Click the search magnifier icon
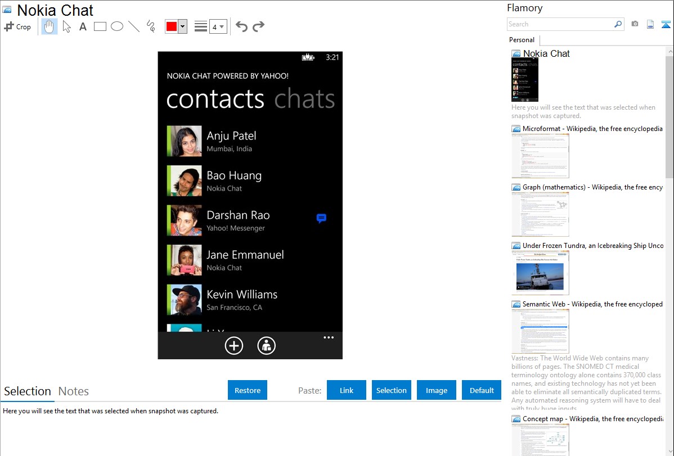The width and height of the screenshot is (674, 456). point(618,24)
